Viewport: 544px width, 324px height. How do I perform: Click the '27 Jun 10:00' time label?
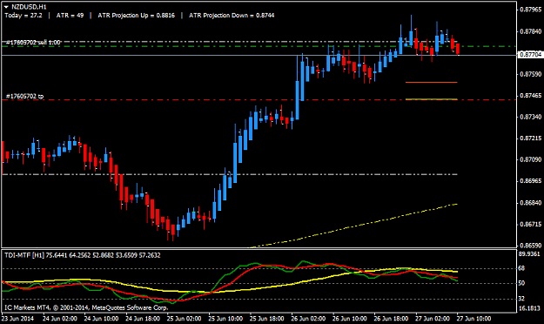pyautogui.click(x=473, y=319)
